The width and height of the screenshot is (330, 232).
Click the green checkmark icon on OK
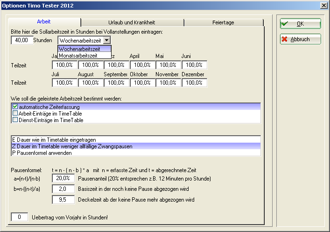pyautogui.click(x=285, y=24)
